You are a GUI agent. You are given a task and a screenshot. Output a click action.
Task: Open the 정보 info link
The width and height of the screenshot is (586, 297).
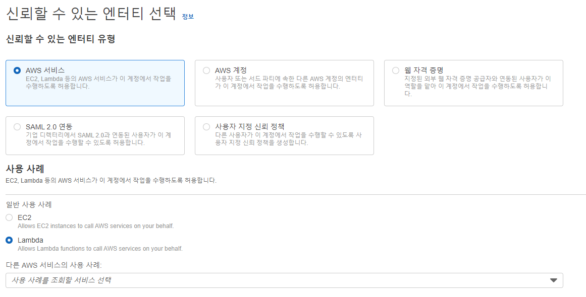[188, 17]
